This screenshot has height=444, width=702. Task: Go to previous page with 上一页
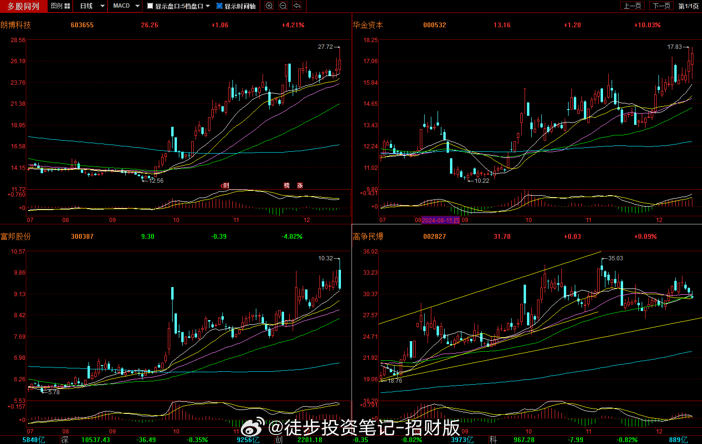(632, 6)
